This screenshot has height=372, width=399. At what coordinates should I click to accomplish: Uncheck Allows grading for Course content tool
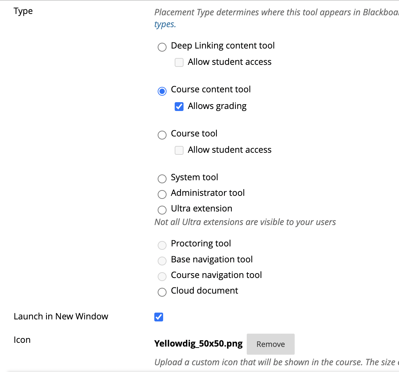(179, 106)
